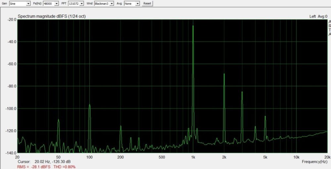Expand the Wnd window function dropdown
Image resolution: width=331 pixels, height=169 pixels.
click(x=104, y=3)
